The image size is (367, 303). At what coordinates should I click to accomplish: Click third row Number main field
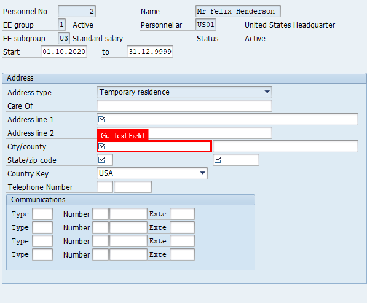(128, 241)
